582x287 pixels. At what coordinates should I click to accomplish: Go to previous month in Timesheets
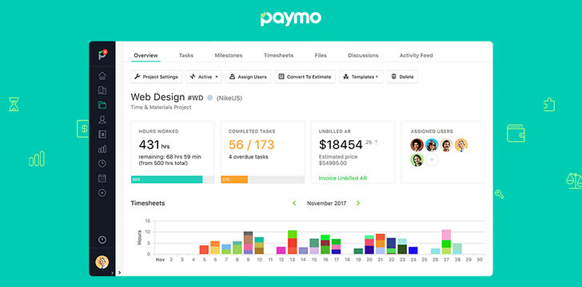(294, 203)
